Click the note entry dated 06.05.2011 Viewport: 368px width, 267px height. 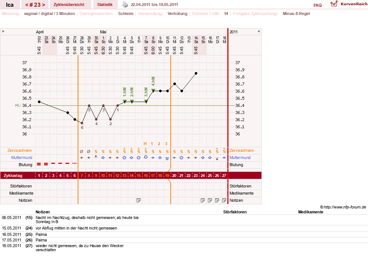(x=87, y=220)
